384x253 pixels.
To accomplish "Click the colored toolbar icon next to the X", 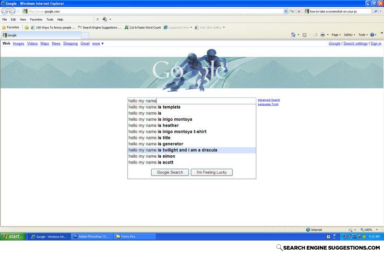I will (105, 19).
